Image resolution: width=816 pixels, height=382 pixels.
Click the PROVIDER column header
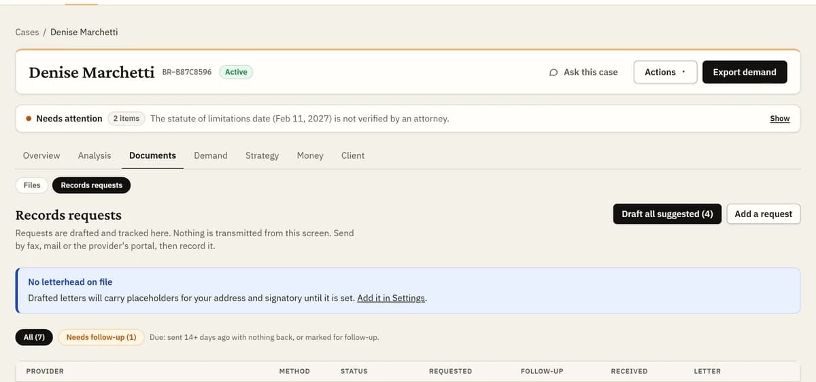point(45,371)
